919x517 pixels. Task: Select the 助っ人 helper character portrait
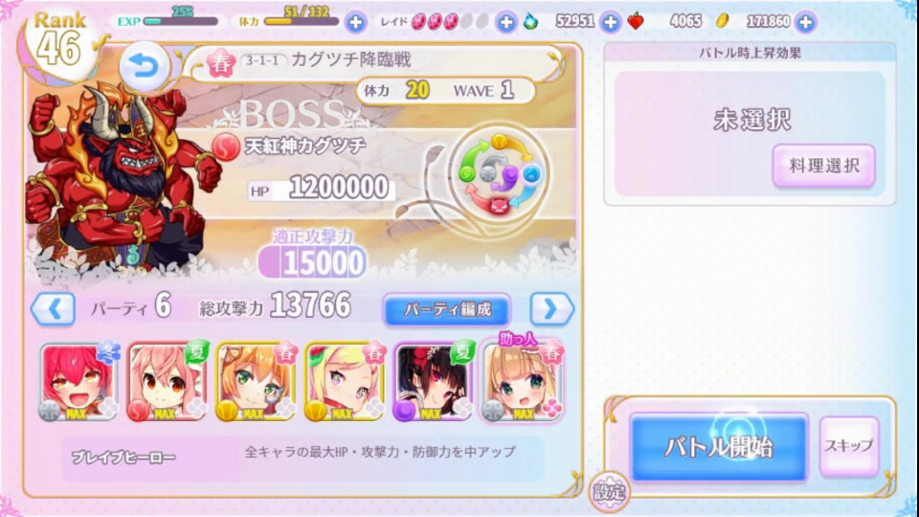[522, 382]
